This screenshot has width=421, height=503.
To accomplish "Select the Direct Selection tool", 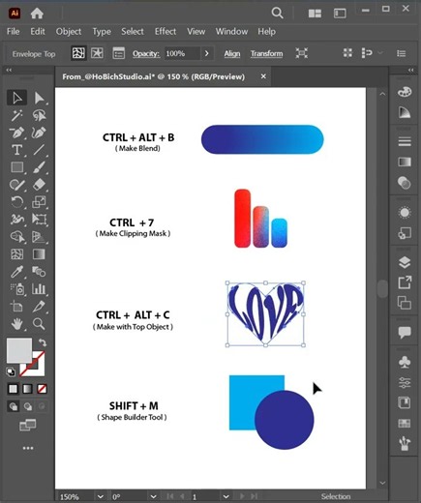I will coord(39,98).
